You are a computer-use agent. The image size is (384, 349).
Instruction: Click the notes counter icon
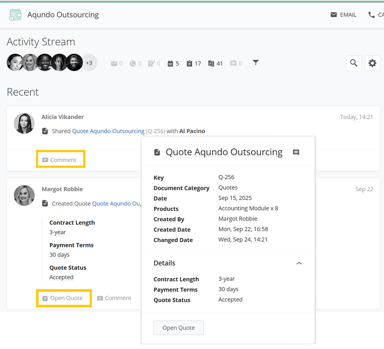click(151, 64)
